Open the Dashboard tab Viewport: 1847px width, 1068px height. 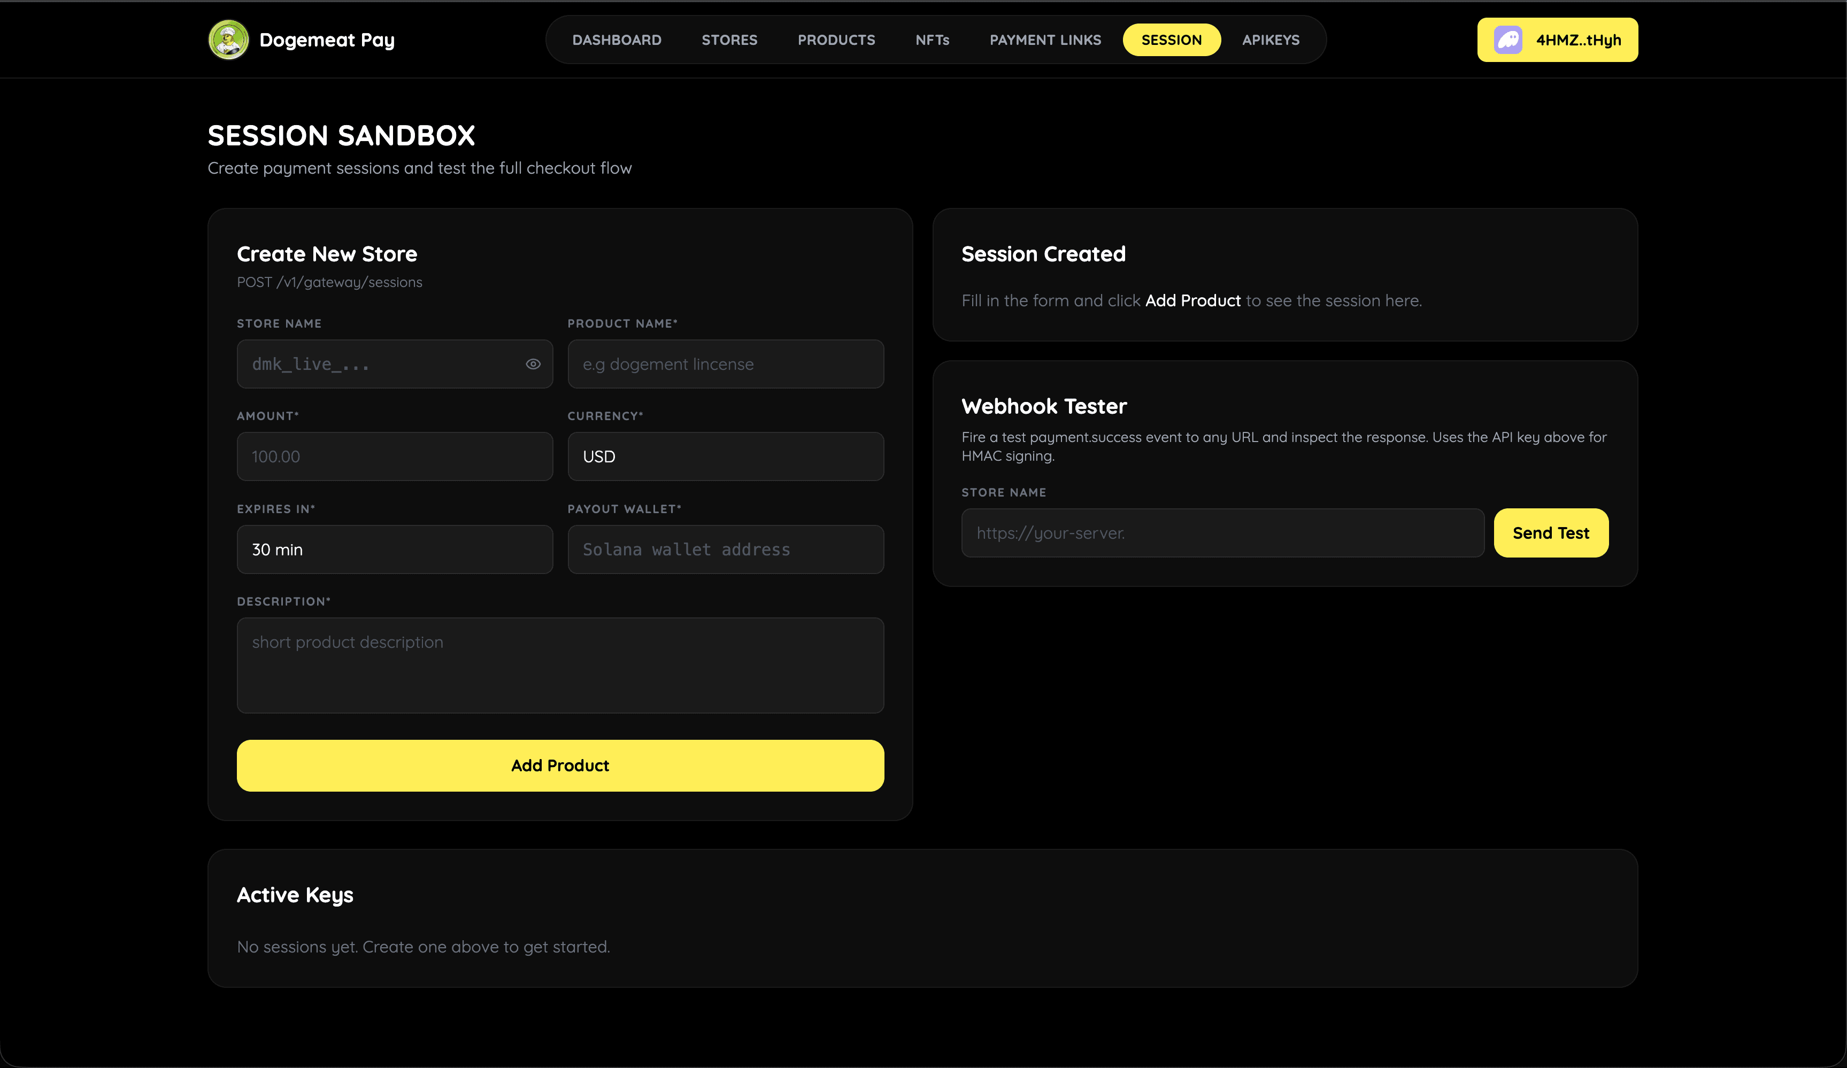[x=617, y=40]
